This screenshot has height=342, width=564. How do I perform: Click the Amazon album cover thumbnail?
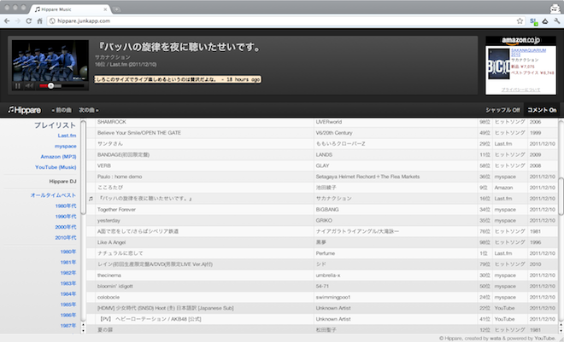coord(498,64)
